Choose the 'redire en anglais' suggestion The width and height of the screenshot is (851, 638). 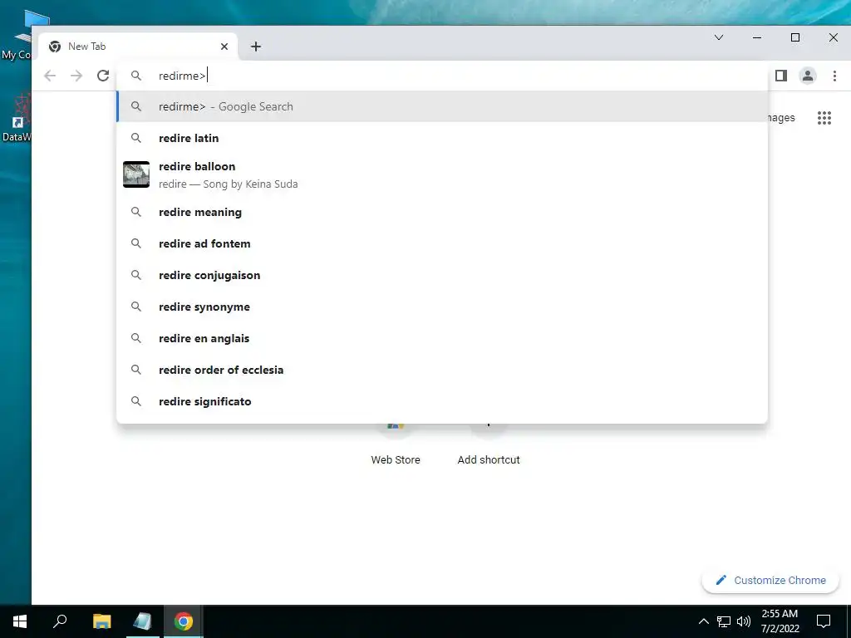442,338
